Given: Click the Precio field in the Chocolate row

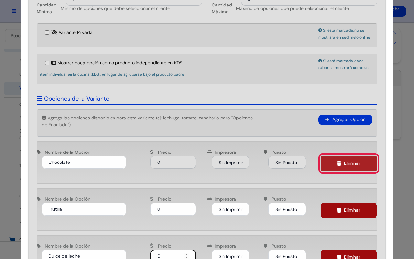Looking at the screenshot, I should (x=173, y=162).
